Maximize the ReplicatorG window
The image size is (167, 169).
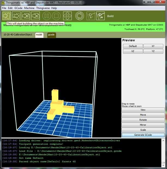click(x=152, y=2)
